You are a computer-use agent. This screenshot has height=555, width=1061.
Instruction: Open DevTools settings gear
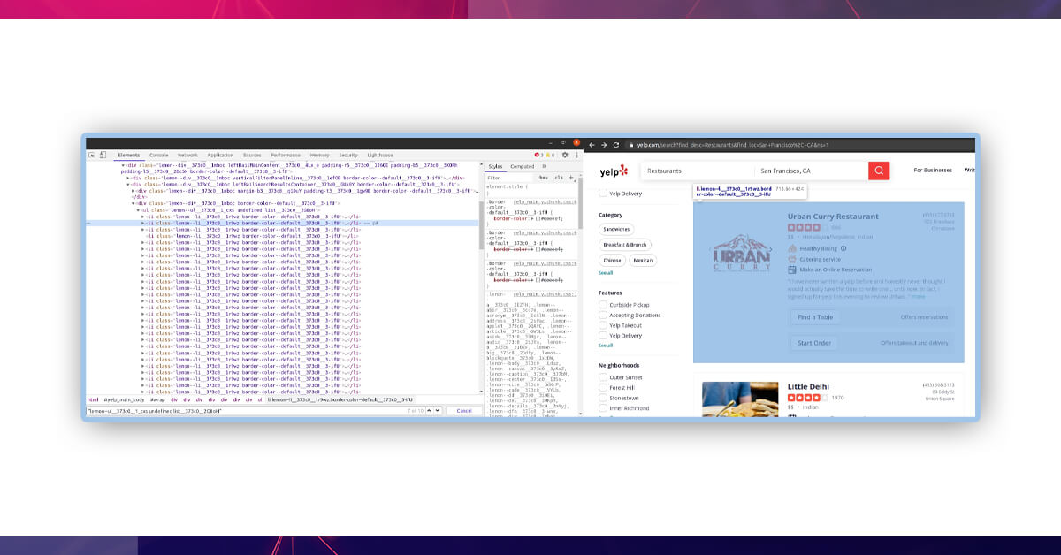565,155
